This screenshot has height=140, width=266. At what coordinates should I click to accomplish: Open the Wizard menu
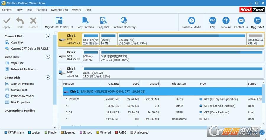click(x=77, y=10)
